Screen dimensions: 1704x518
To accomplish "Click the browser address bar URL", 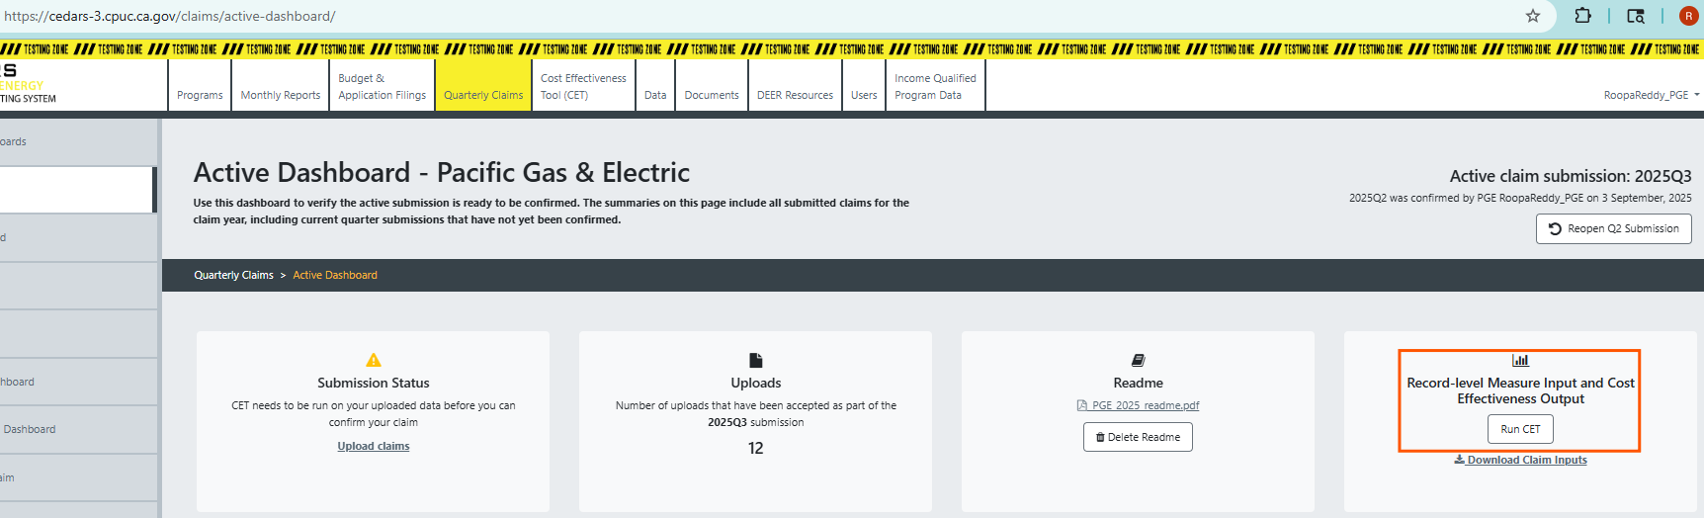I will [170, 16].
